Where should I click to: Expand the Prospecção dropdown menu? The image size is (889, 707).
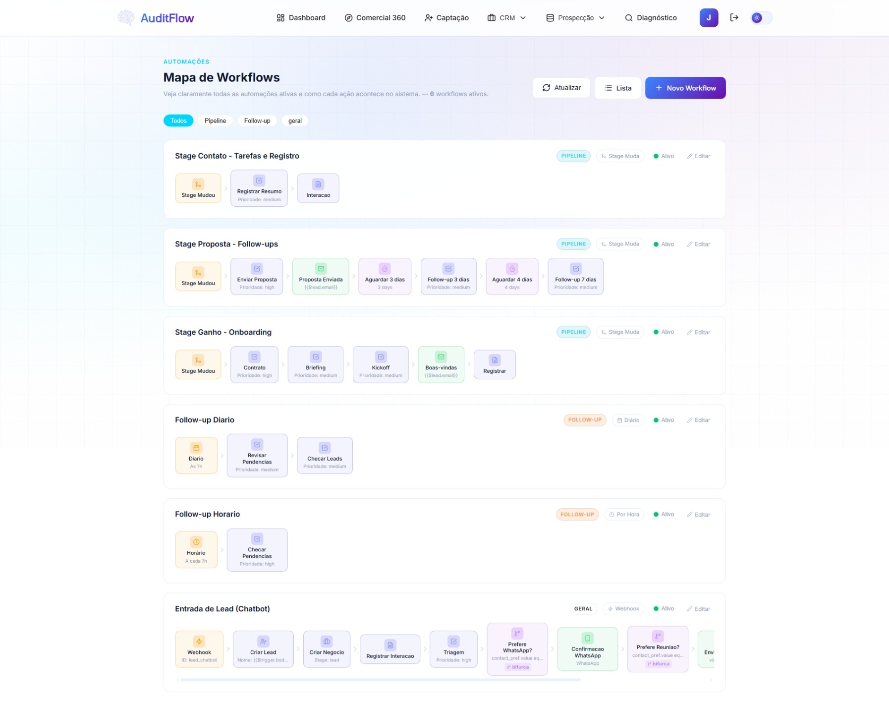coord(575,18)
